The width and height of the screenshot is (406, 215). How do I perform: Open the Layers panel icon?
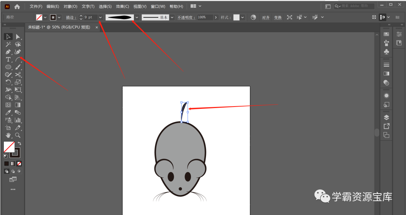click(x=386, y=117)
